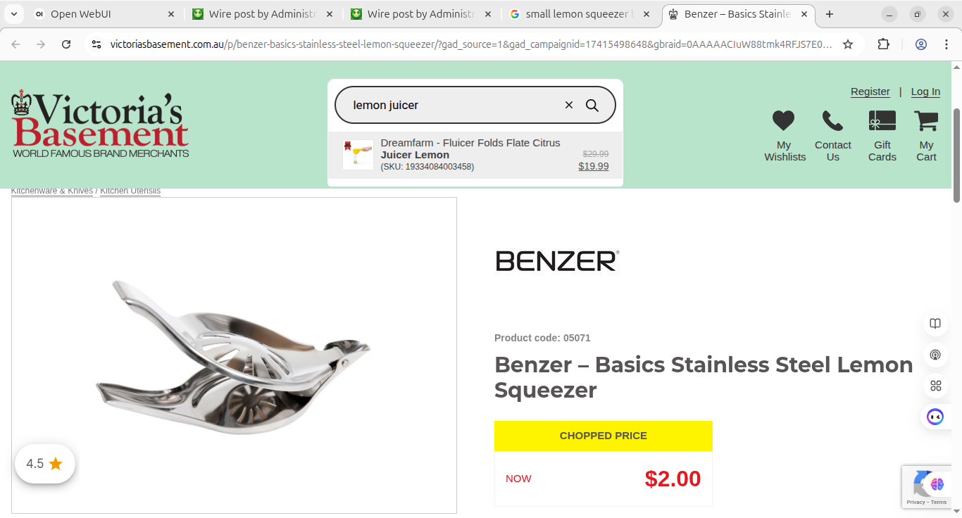Open the Gift Cards icon
This screenshot has width=962, height=518.
882,121
